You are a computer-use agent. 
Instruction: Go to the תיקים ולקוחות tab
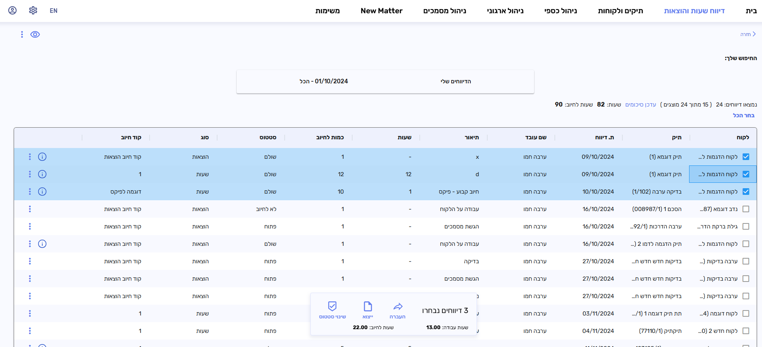[620, 11]
